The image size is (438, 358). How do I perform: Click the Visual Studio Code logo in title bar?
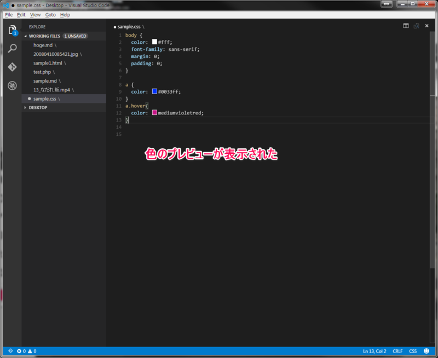click(6, 5)
